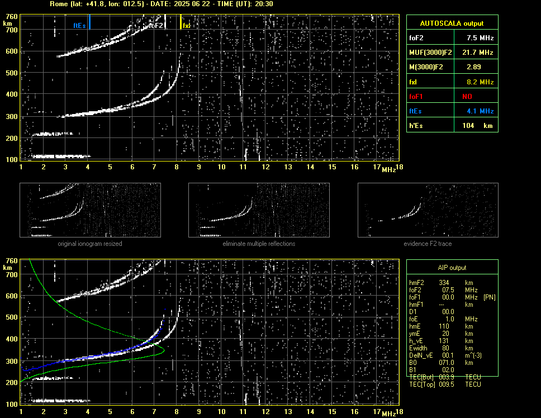
Task: Click the AIP foF2 value '07.5'
Action: [448, 290]
